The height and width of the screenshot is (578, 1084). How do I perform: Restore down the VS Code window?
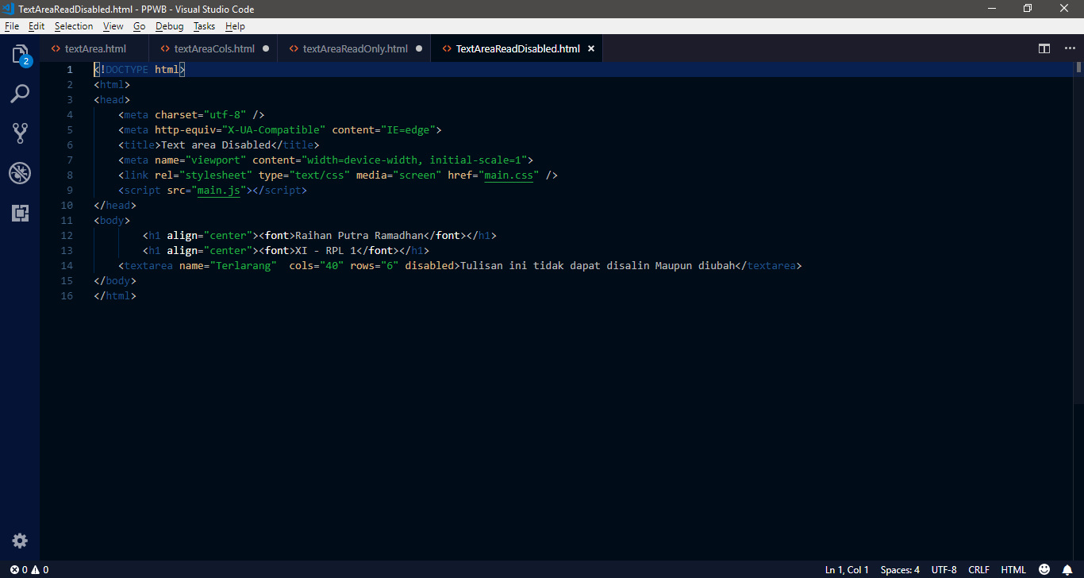click(1027, 9)
